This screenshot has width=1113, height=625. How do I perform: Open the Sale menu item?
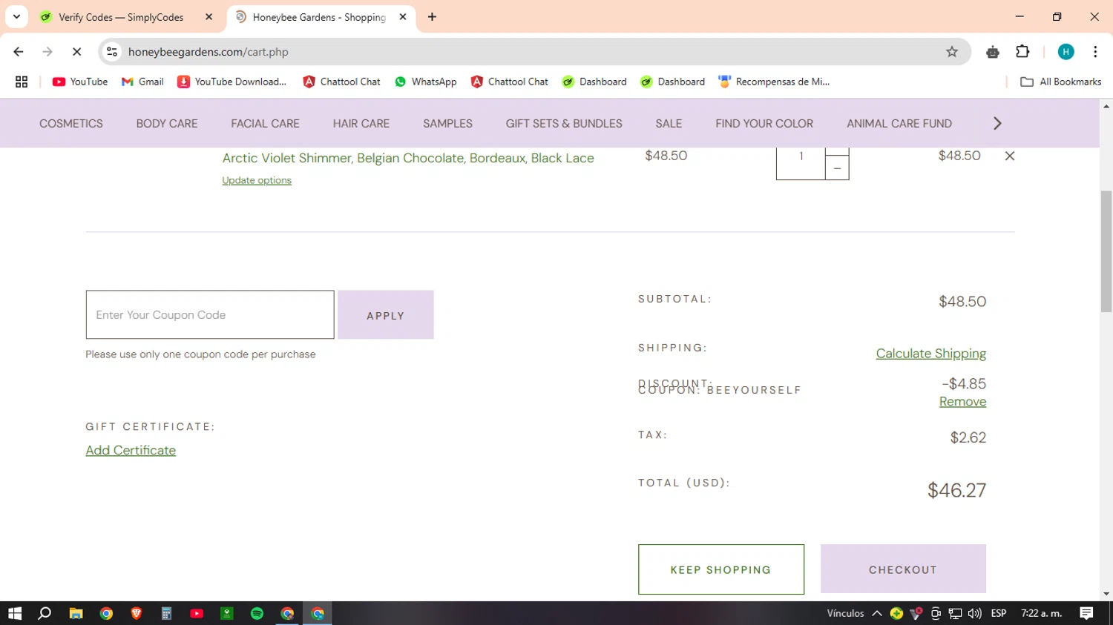pyautogui.click(x=669, y=124)
